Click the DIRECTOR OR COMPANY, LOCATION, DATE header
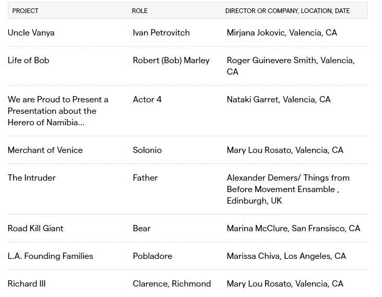Image resolution: width=382 pixels, height=297 pixels. (288, 11)
